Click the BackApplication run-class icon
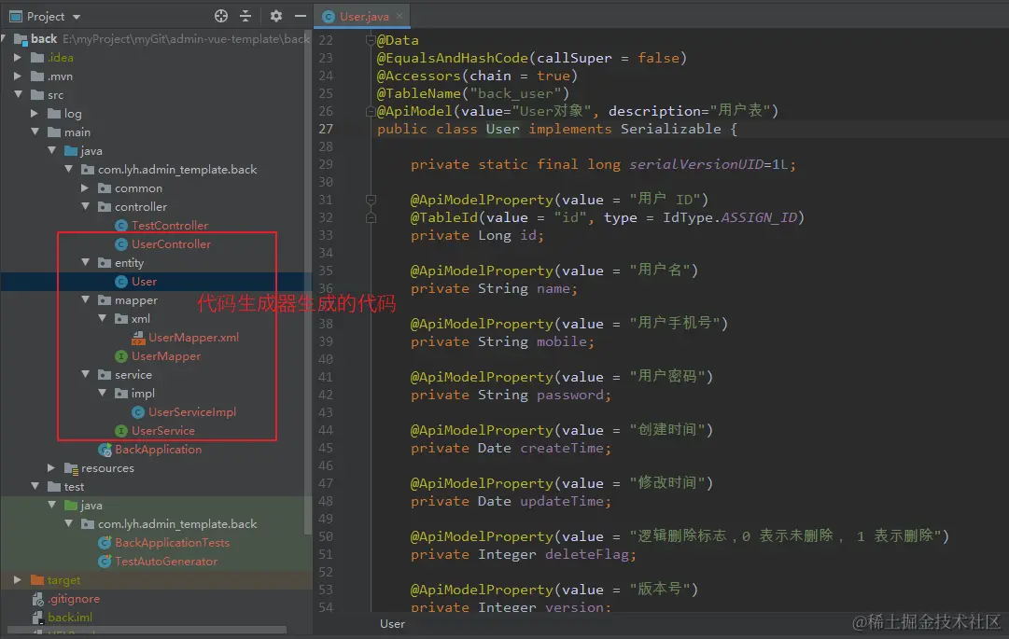The image size is (1009, 639). point(105,450)
